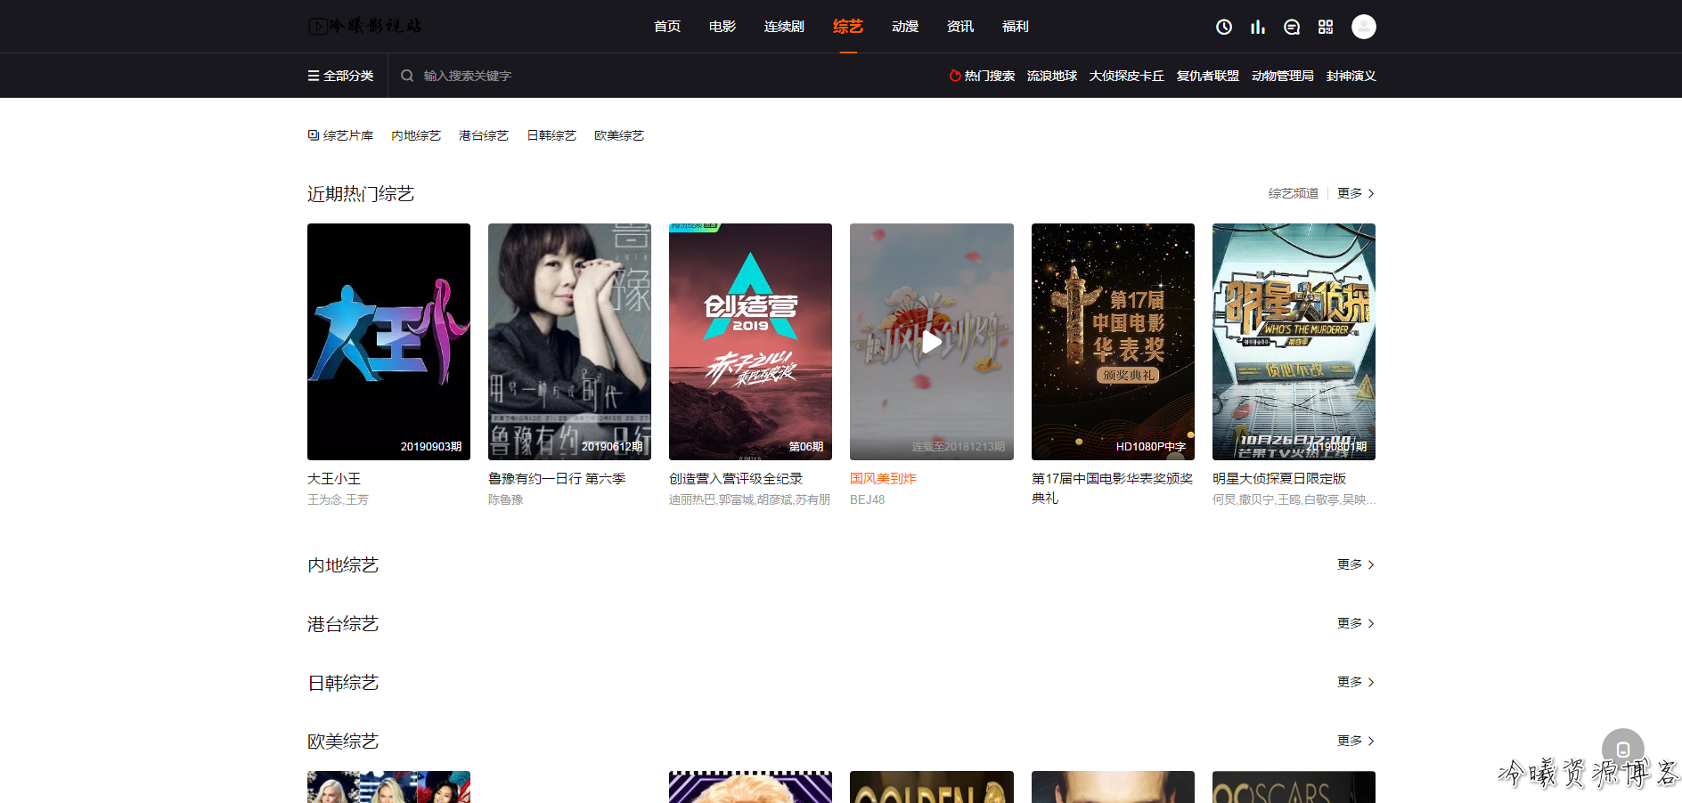1682x803 pixels.
Task: Click the 日韩综艺 section heading
Action: point(343,683)
